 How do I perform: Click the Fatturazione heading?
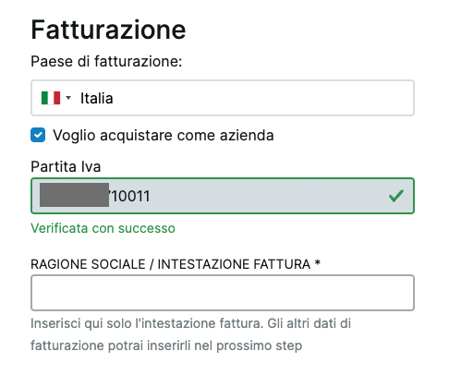108,30
